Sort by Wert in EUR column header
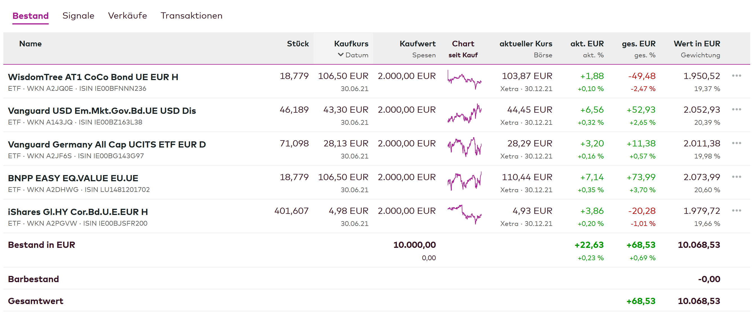Viewport: 753px width, 315px height. [697, 44]
